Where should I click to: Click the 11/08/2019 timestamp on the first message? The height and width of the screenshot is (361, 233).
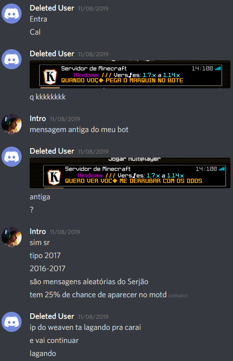(x=93, y=9)
